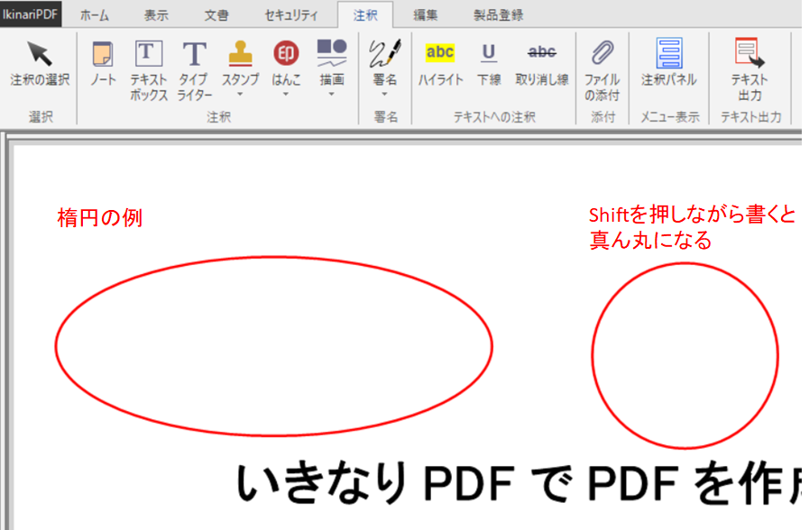Switch to the ホーム tab

click(x=95, y=15)
